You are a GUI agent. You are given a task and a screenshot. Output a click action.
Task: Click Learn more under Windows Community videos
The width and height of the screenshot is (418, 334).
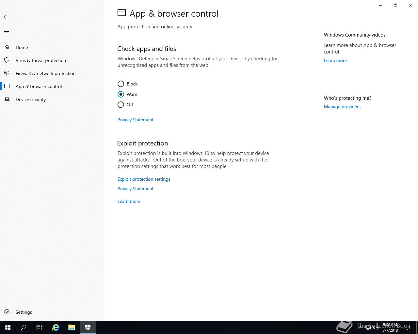335,60
